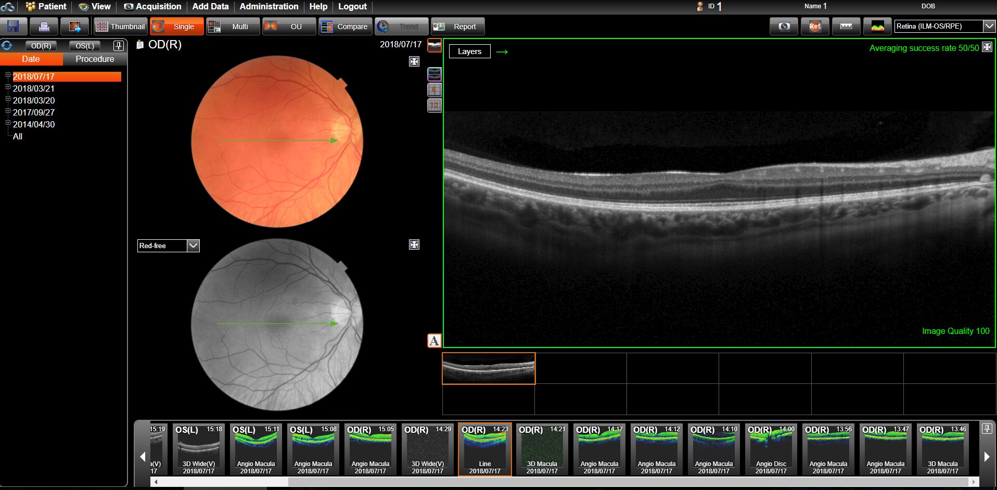Click the floppy disk save icon
The height and width of the screenshot is (490, 997).
pyautogui.click(x=14, y=27)
